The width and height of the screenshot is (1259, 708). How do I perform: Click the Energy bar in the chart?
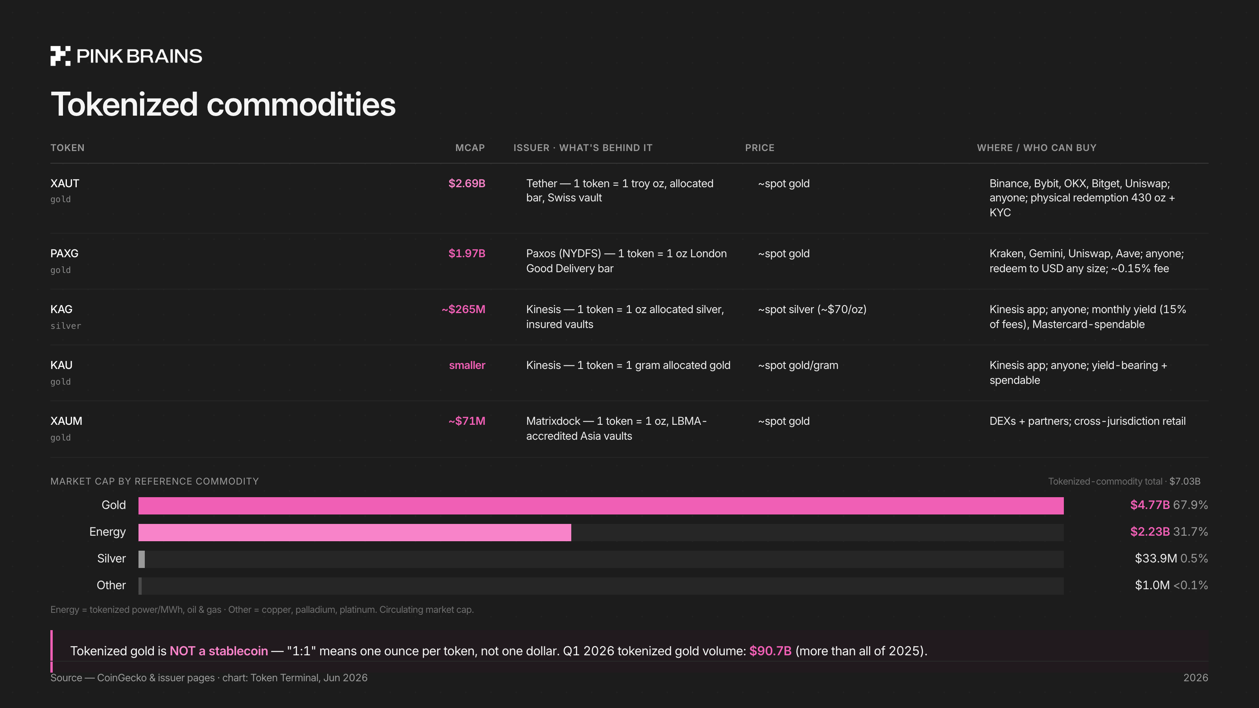[354, 533]
